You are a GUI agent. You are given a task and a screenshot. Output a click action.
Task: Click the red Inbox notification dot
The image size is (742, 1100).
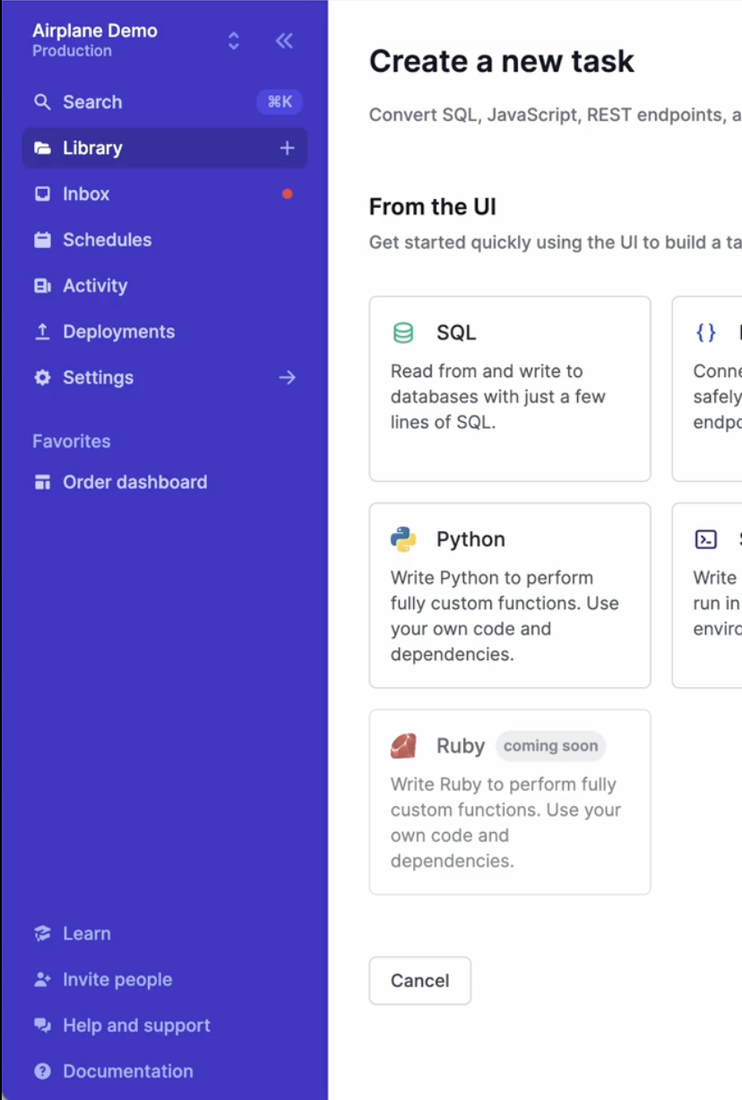(287, 193)
